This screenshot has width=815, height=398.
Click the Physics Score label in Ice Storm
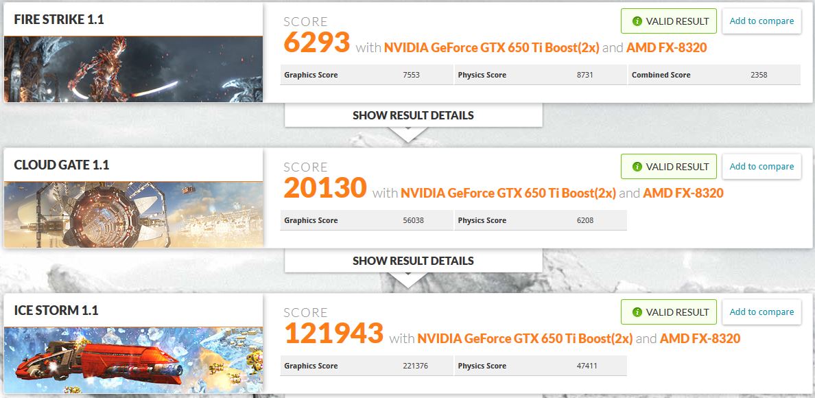point(482,366)
